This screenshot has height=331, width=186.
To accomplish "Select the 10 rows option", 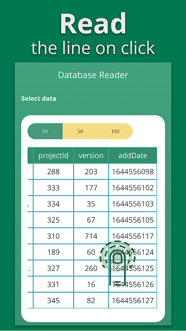I will 45,131.
